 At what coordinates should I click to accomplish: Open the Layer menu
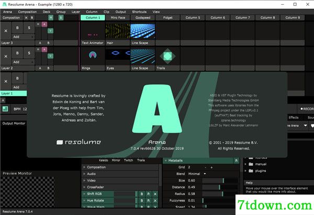[76, 12]
